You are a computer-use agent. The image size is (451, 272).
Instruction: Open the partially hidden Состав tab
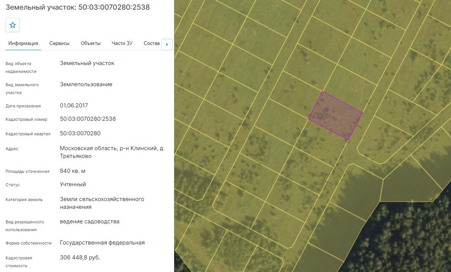click(x=151, y=43)
